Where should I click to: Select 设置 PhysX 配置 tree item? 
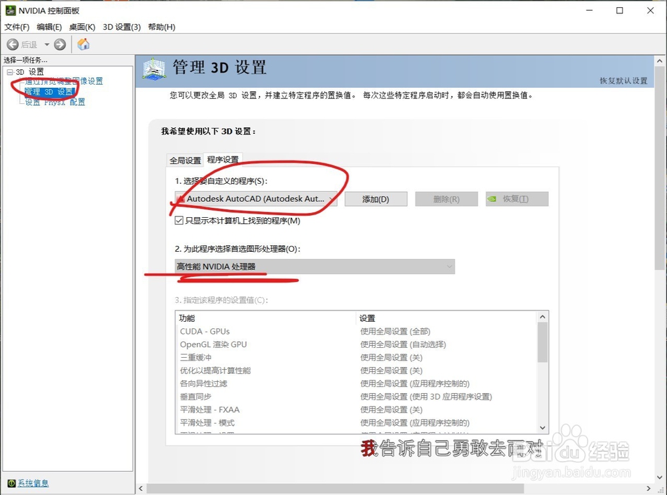click(x=55, y=102)
